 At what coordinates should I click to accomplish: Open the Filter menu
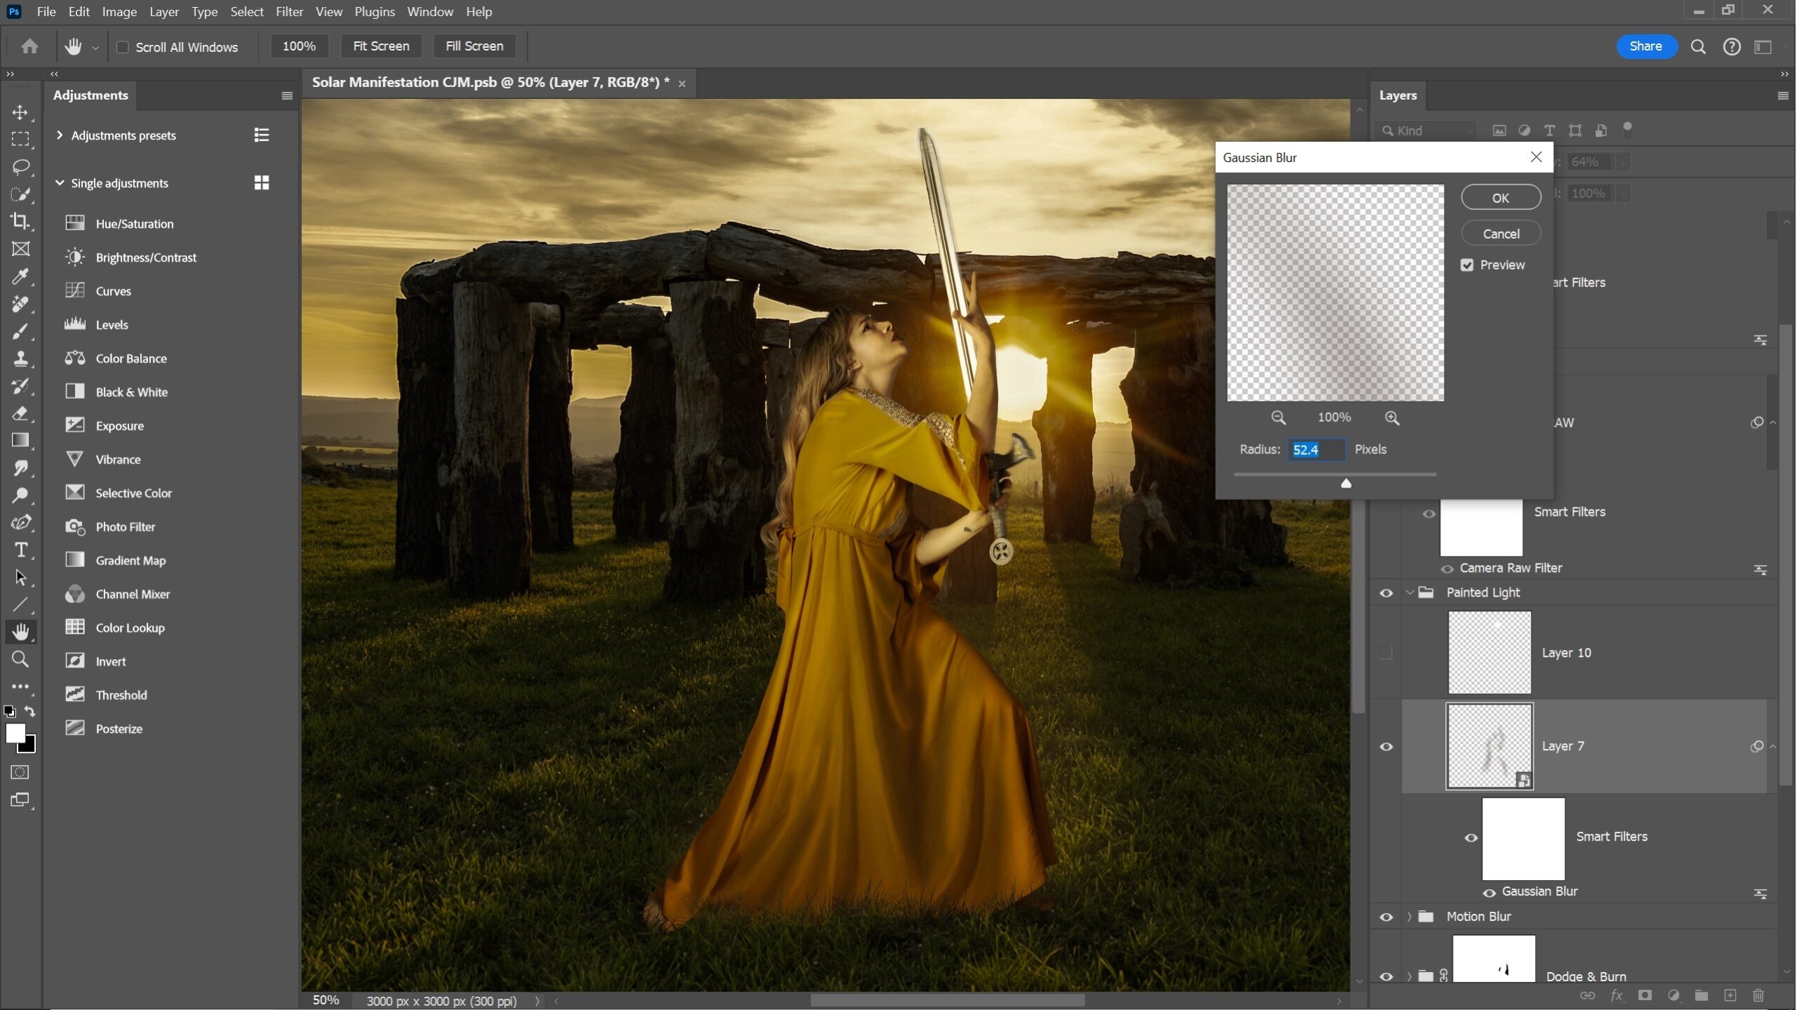point(289,11)
